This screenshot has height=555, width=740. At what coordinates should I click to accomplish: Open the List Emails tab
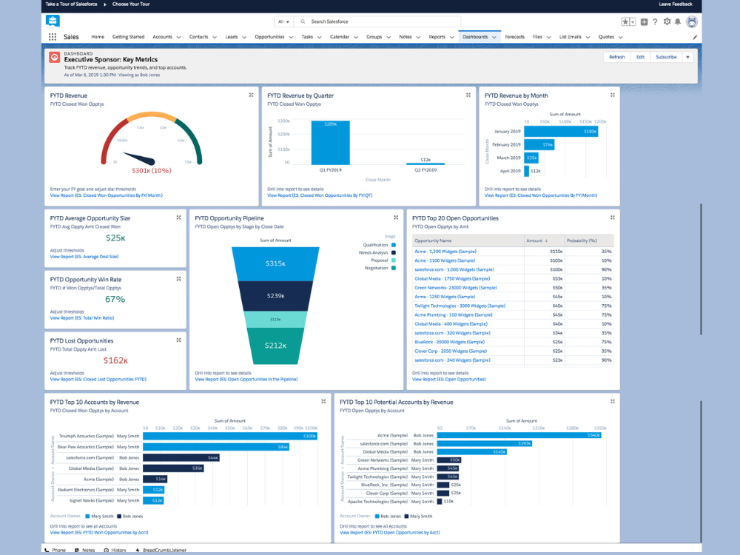click(x=570, y=37)
